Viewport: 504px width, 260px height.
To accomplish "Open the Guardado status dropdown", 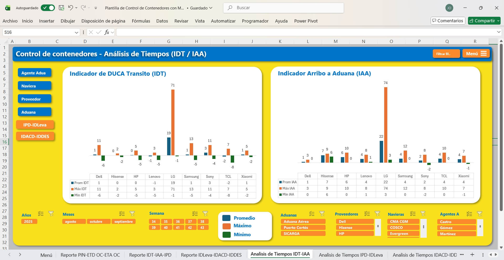I will pyautogui.click(x=201, y=8).
